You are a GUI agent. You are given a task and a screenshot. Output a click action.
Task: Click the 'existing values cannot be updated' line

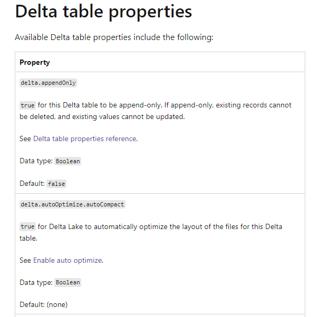pyautogui.click(x=105, y=116)
